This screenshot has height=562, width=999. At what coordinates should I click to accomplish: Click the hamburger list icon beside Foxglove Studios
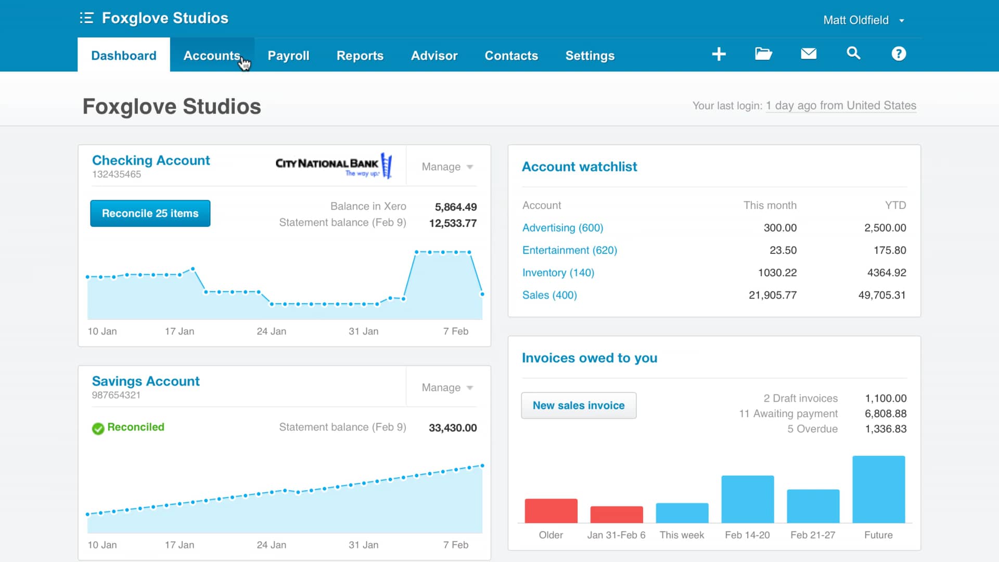pyautogui.click(x=86, y=18)
